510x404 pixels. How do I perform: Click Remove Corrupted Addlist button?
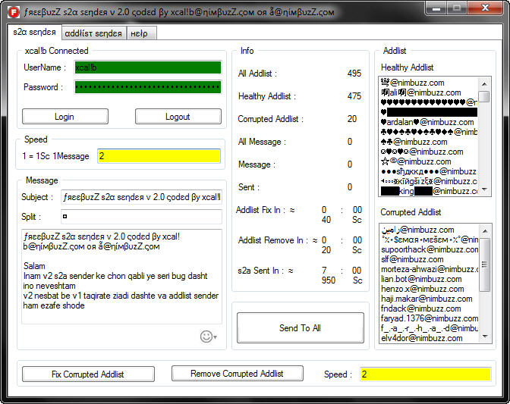[x=237, y=374]
